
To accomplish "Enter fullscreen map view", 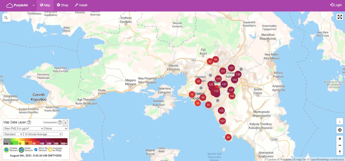I will pyautogui.click(x=339, y=17).
